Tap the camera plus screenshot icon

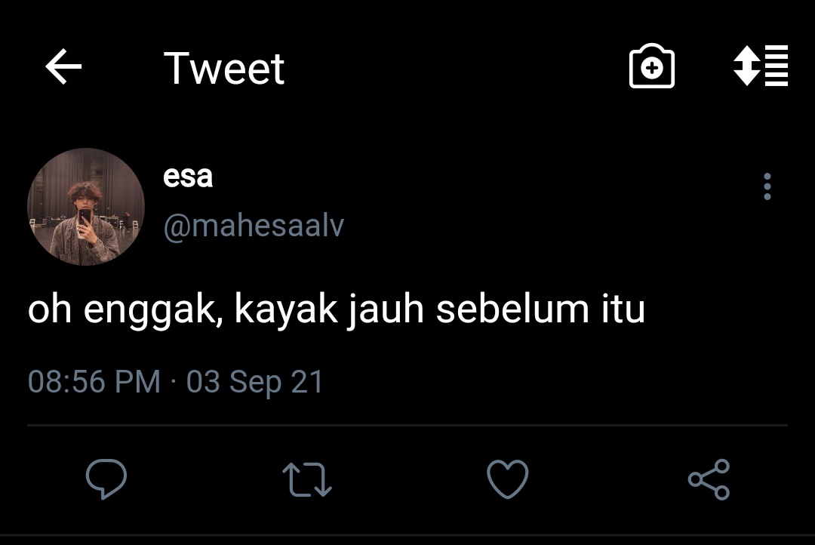652,66
